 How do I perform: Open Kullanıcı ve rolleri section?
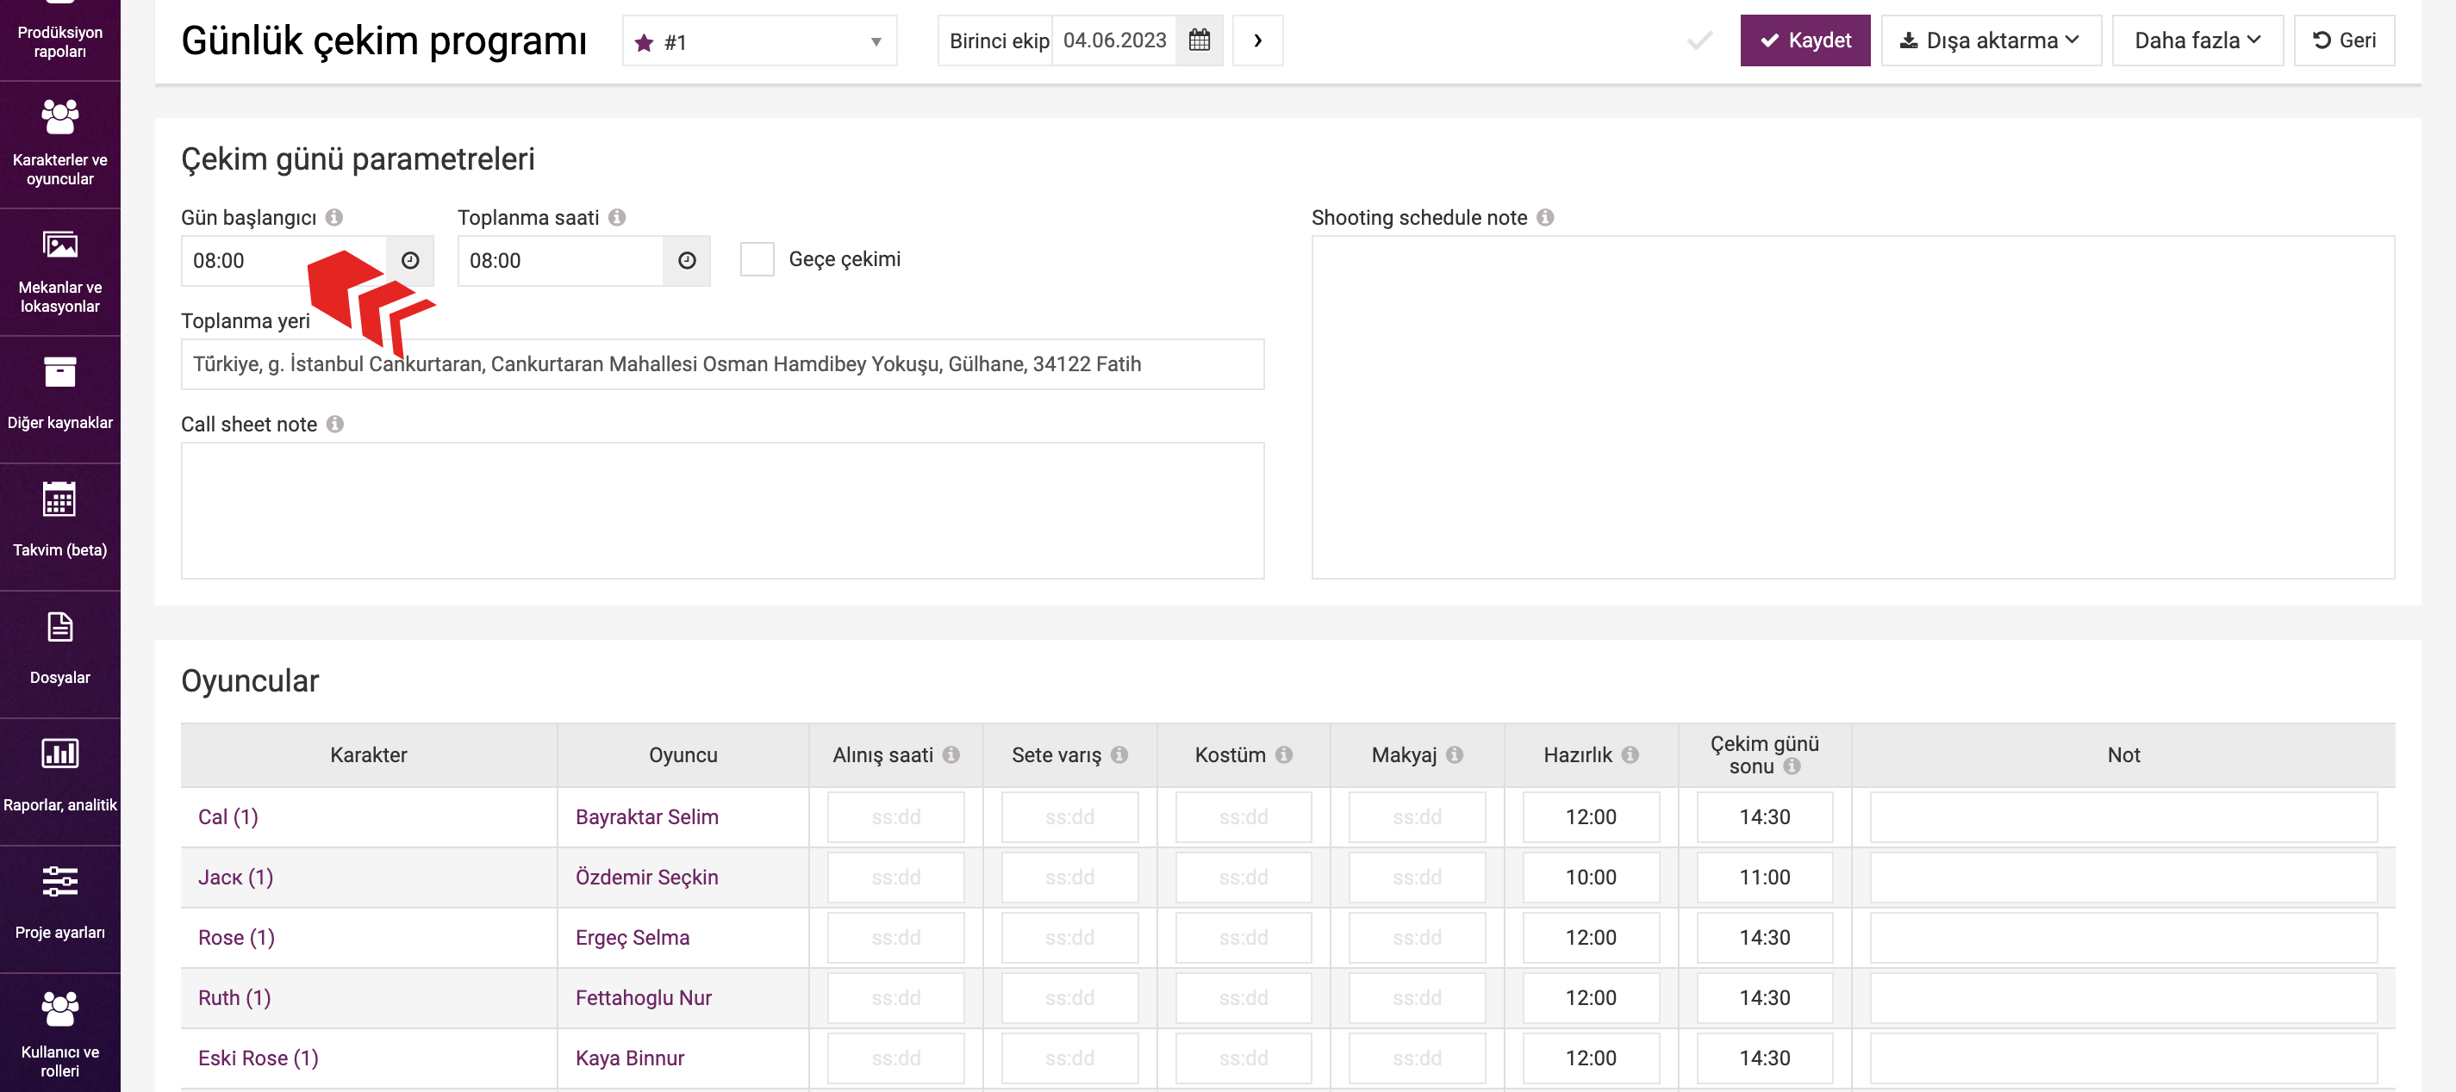tap(60, 1034)
